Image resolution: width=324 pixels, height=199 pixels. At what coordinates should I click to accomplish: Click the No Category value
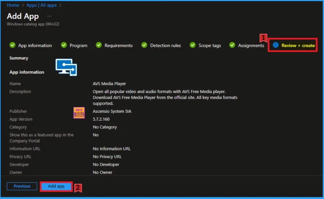(x=105, y=127)
